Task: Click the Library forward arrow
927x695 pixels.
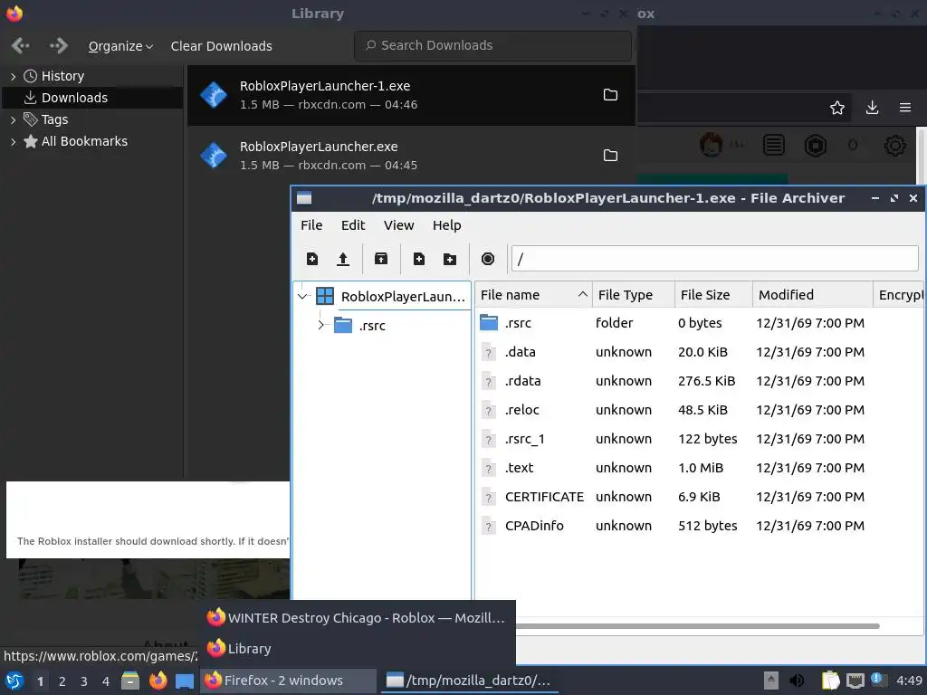Action: point(59,45)
